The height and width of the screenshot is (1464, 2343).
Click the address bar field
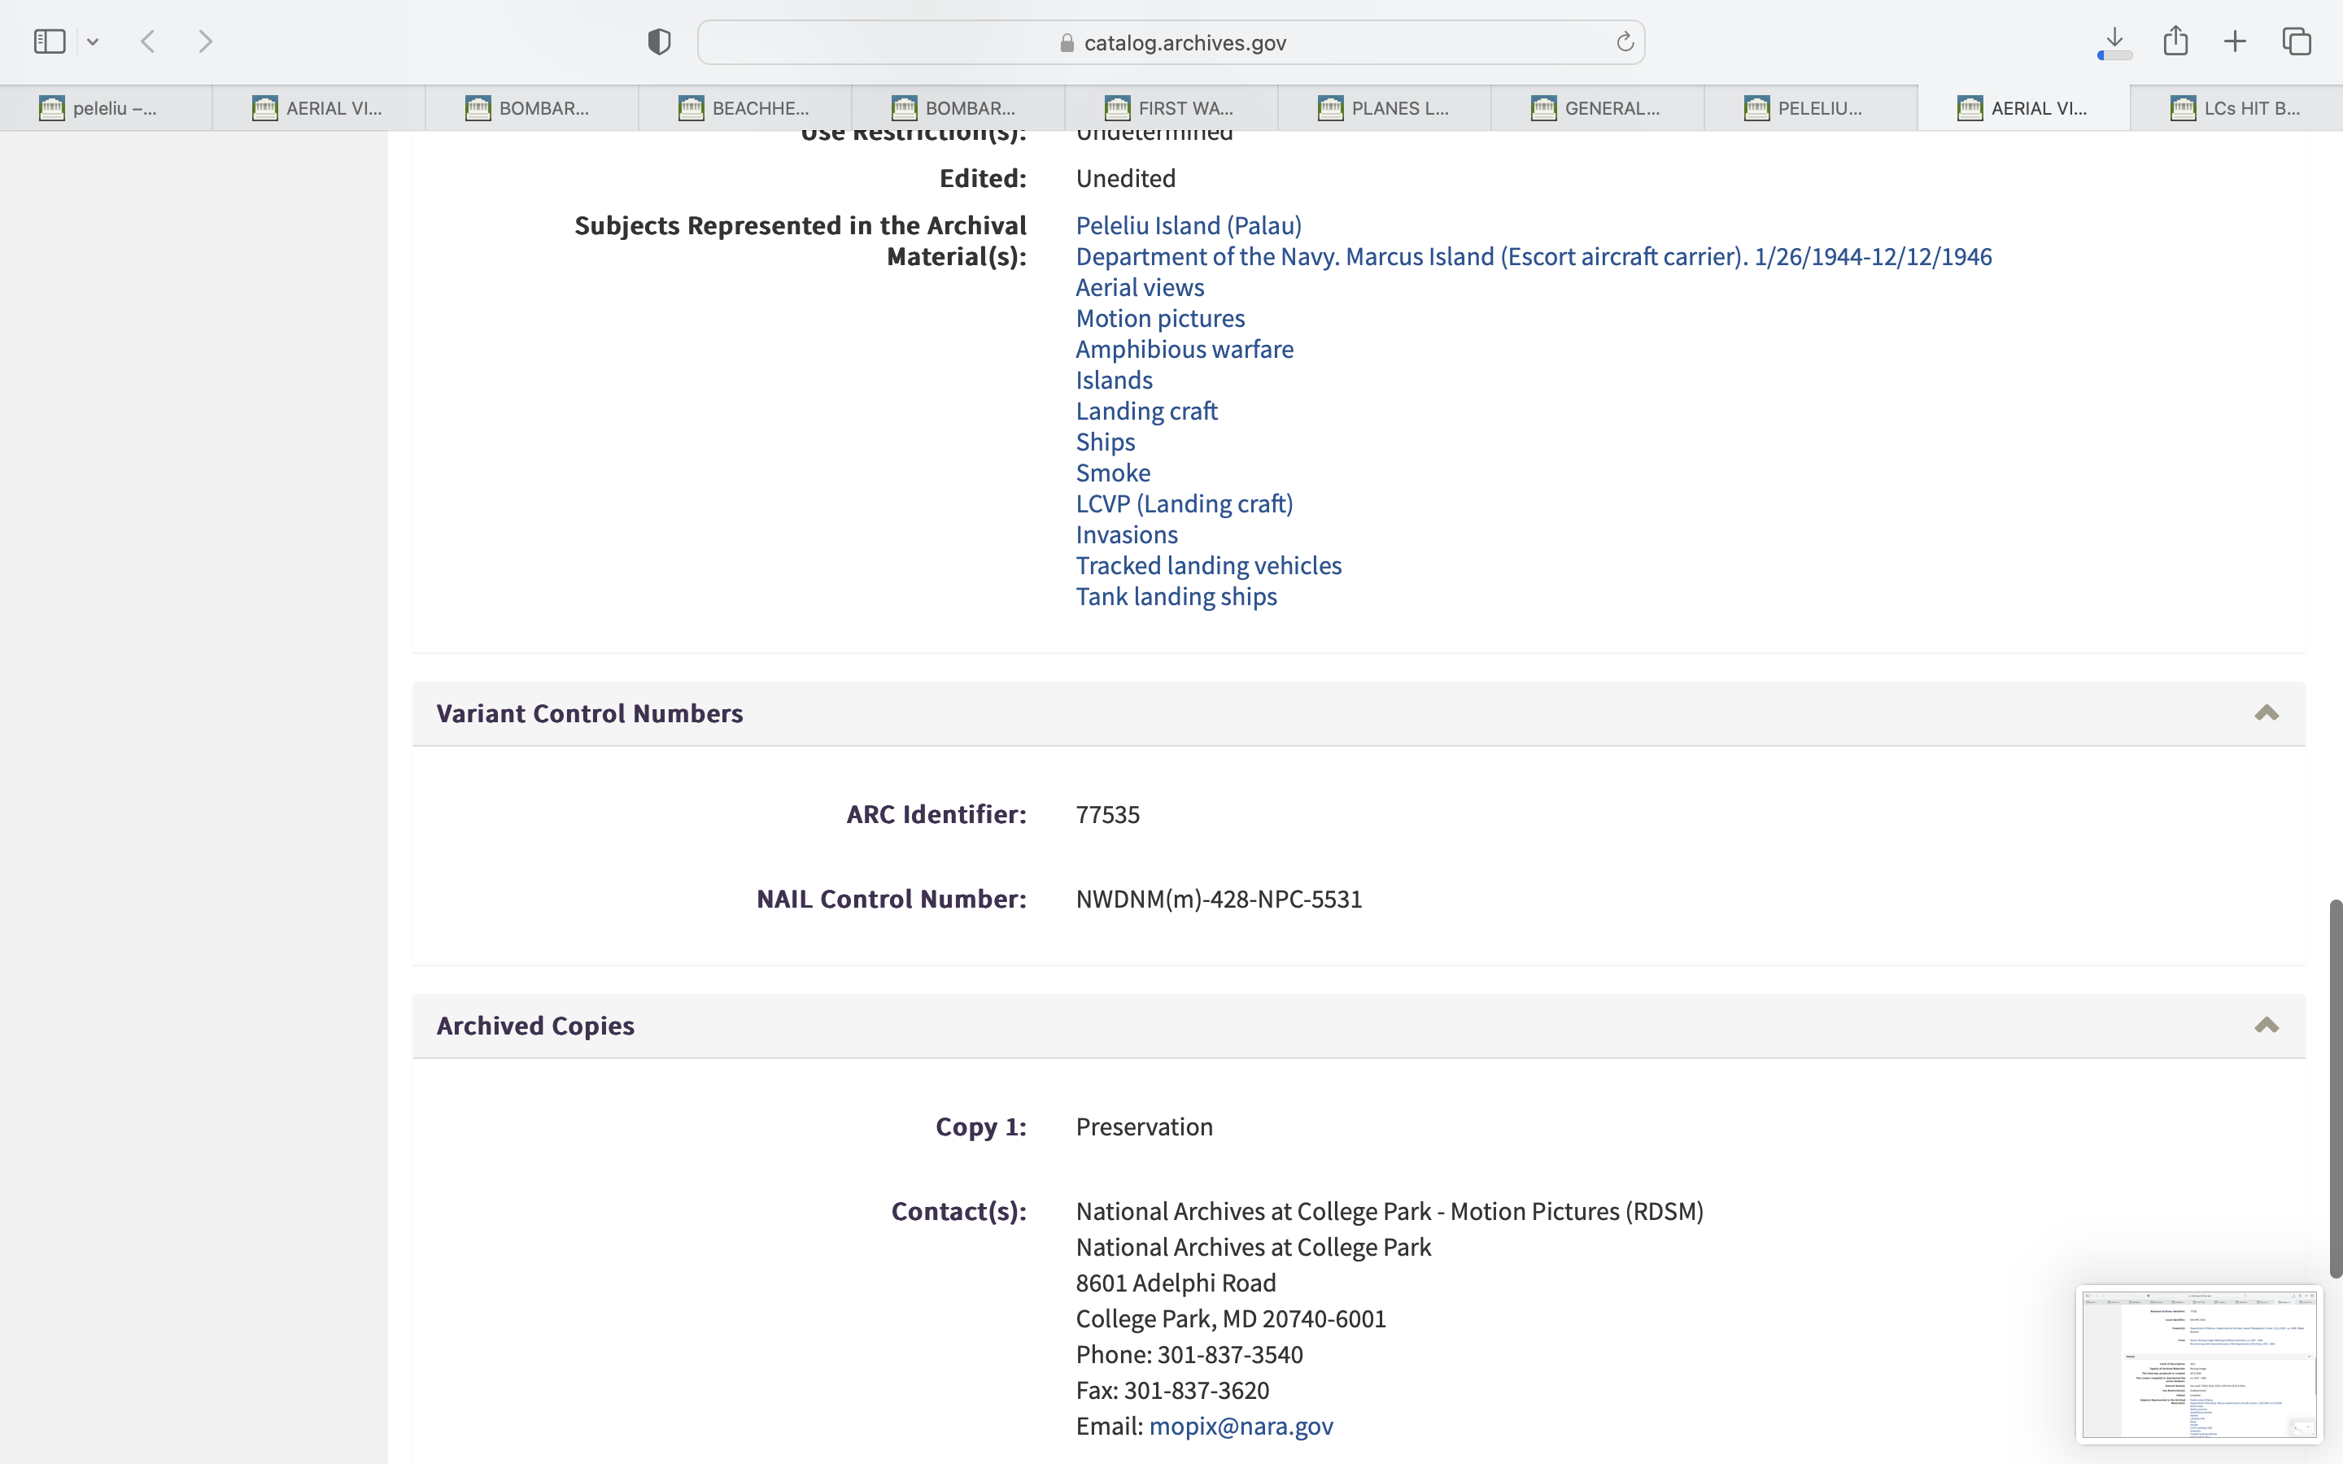[x=1170, y=42]
